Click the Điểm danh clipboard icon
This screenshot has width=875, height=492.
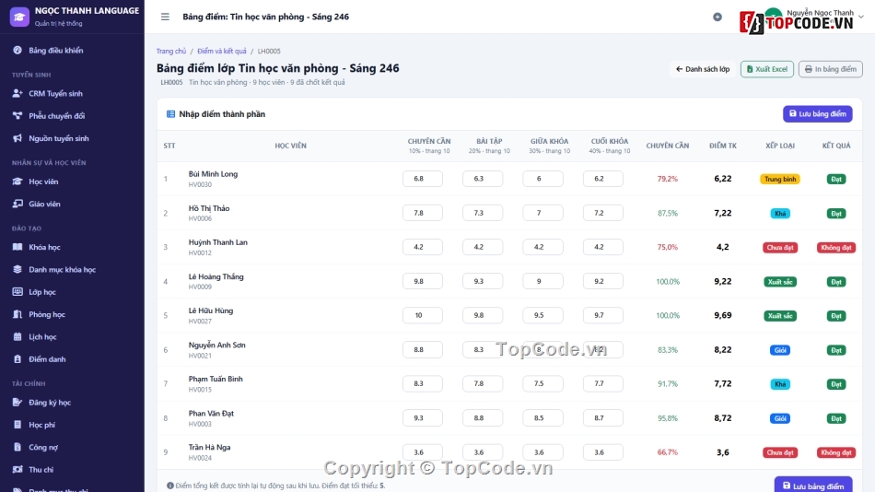(x=17, y=359)
